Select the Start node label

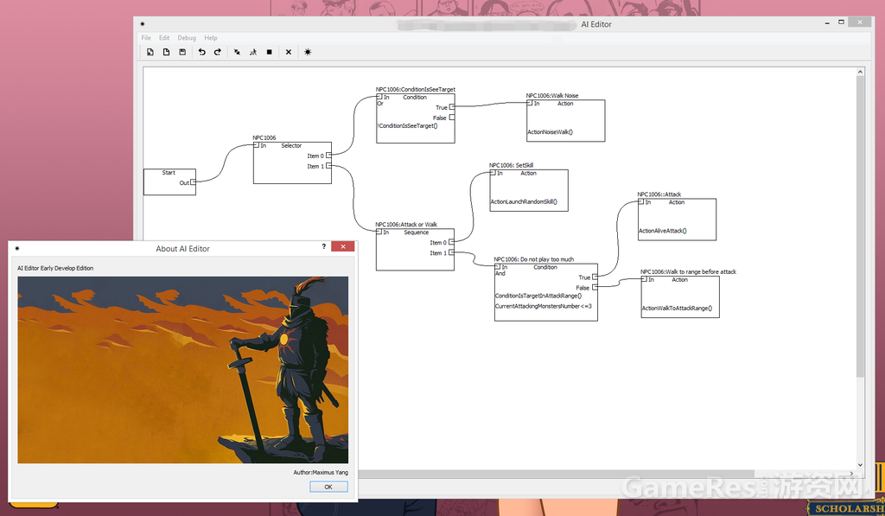click(x=169, y=173)
